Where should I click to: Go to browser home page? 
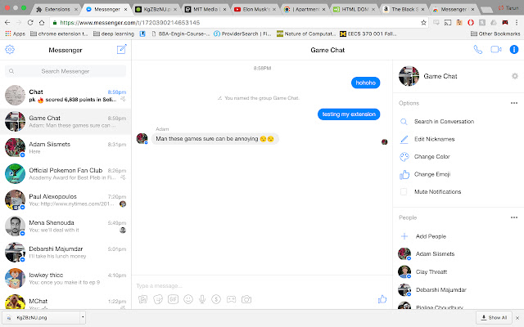pos(42,23)
